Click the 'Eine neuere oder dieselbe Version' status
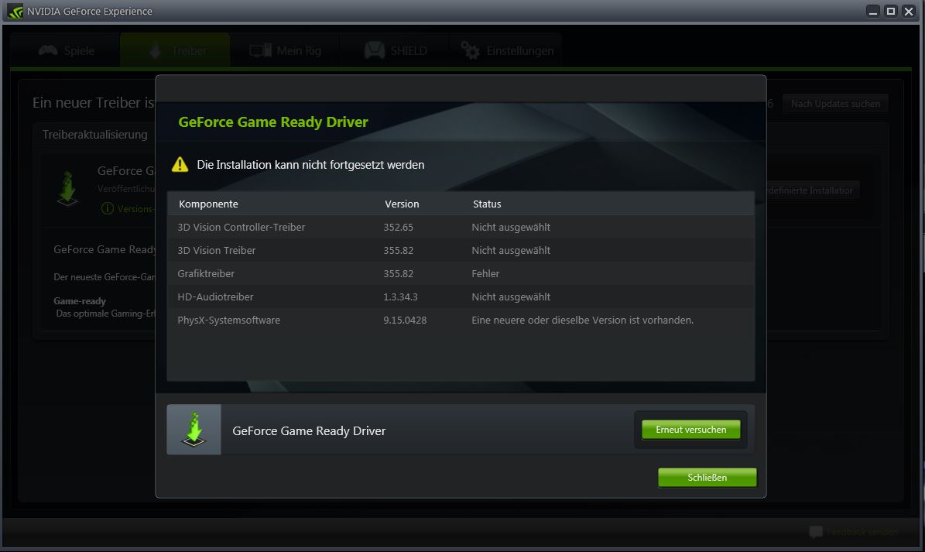The width and height of the screenshot is (925, 552). (582, 321)
